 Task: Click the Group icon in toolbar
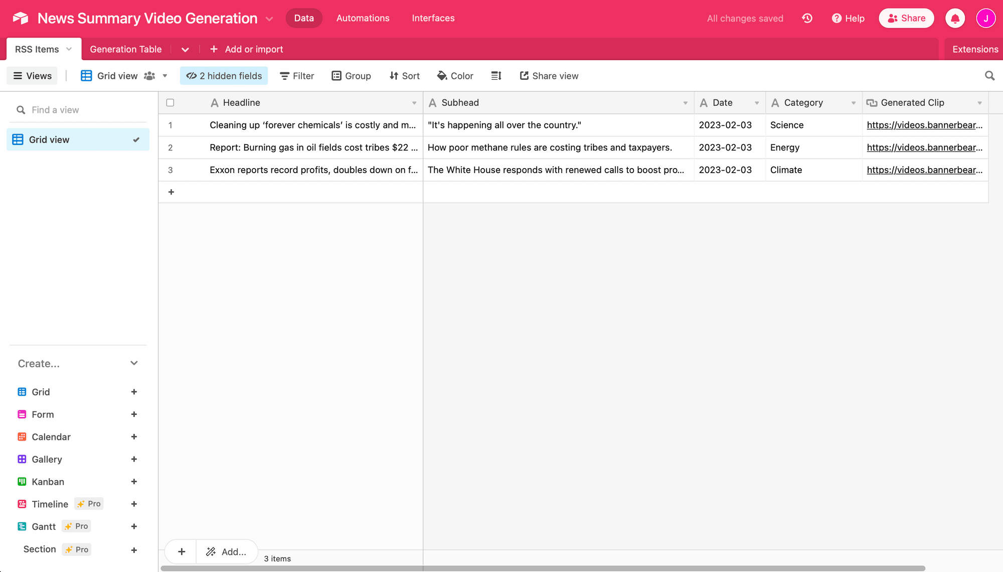352,76
